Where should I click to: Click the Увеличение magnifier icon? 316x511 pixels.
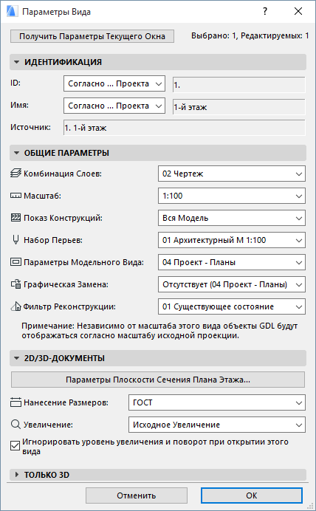[16, 425]
